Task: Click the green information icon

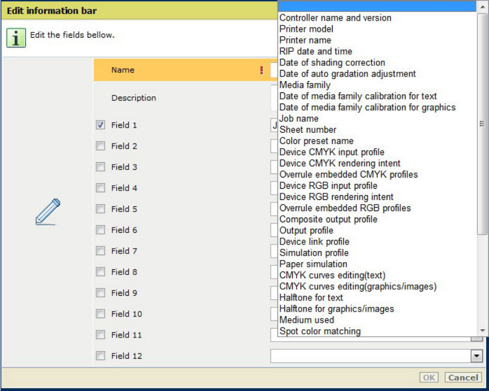Action: [x=16, y=37]
